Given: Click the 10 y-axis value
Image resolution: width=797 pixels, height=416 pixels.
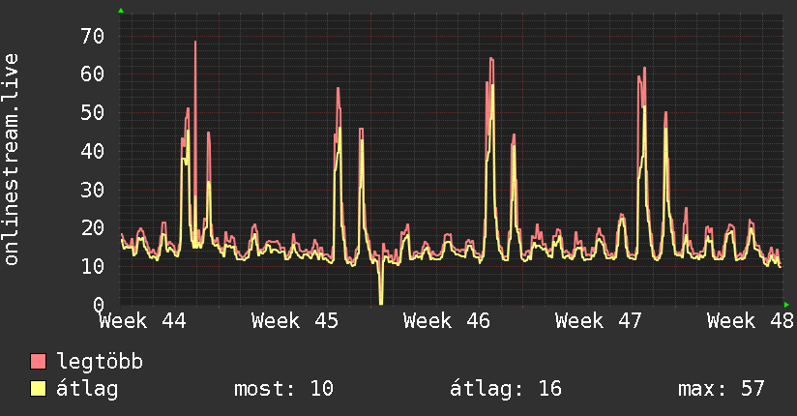Looking at the screenshot, I should (x=93, y=266).
